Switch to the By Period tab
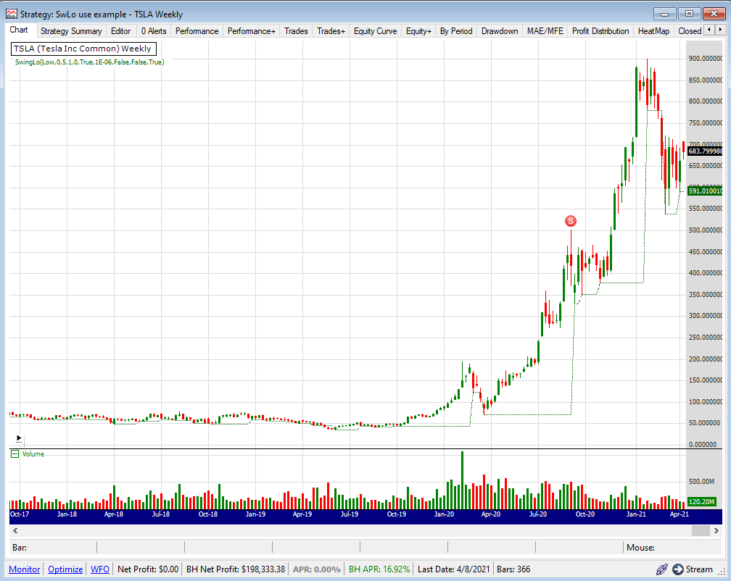 tap(456, 31)
